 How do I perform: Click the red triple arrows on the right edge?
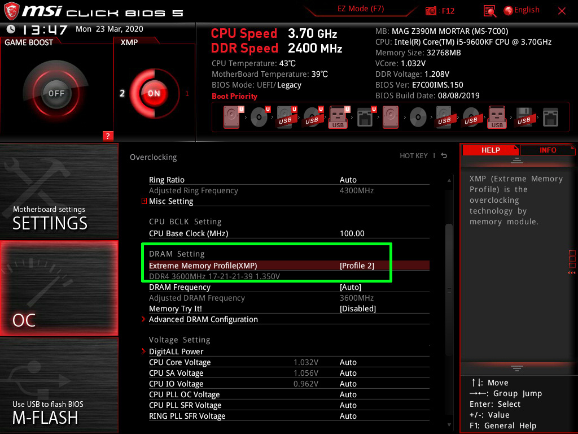click(571, 273)
